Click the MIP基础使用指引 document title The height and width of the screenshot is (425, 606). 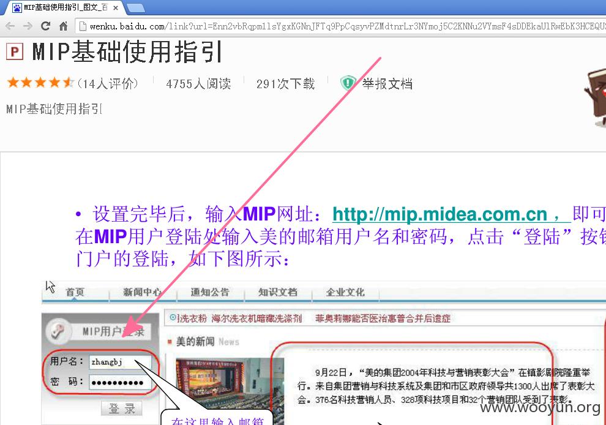[127, 51]
